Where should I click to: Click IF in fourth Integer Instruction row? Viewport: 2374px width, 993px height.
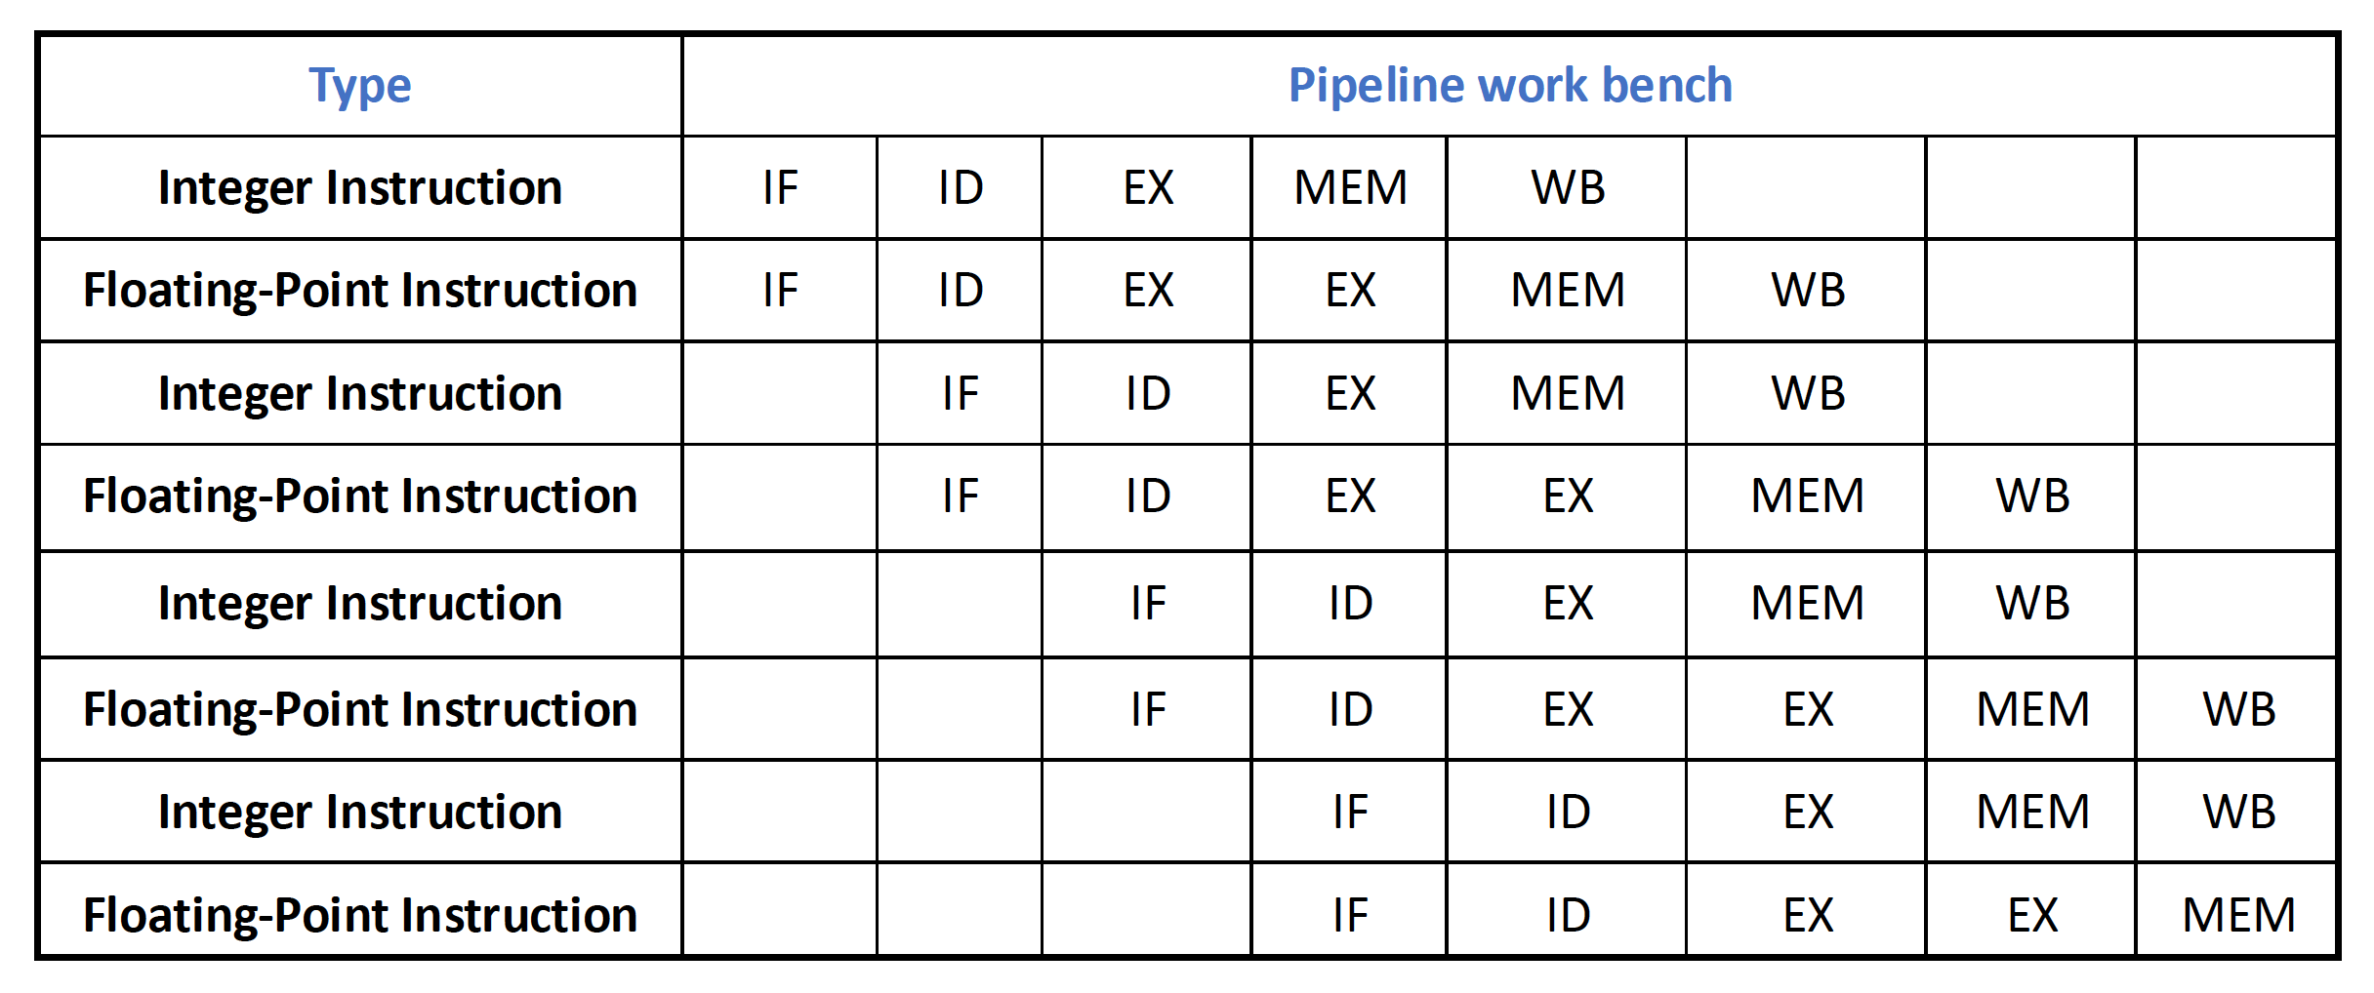tap(1350, 812)
